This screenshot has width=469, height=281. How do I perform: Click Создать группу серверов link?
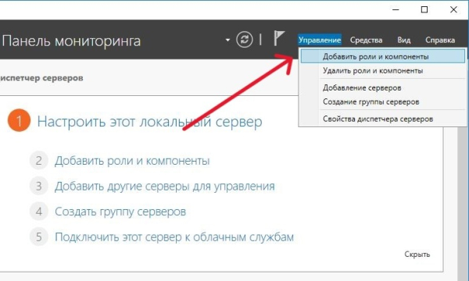coord(120,212)
